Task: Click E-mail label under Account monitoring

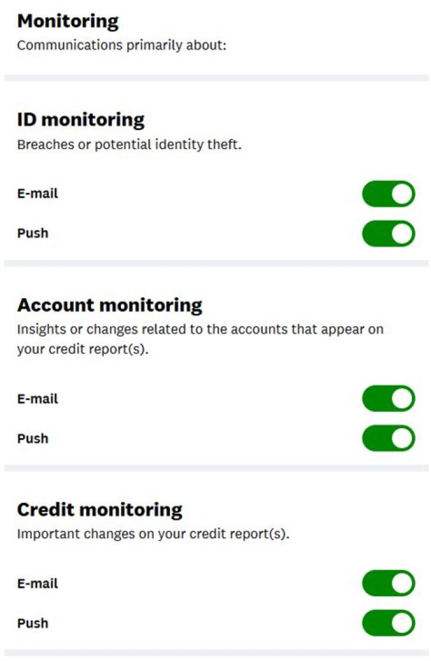Action: (37, 399)
